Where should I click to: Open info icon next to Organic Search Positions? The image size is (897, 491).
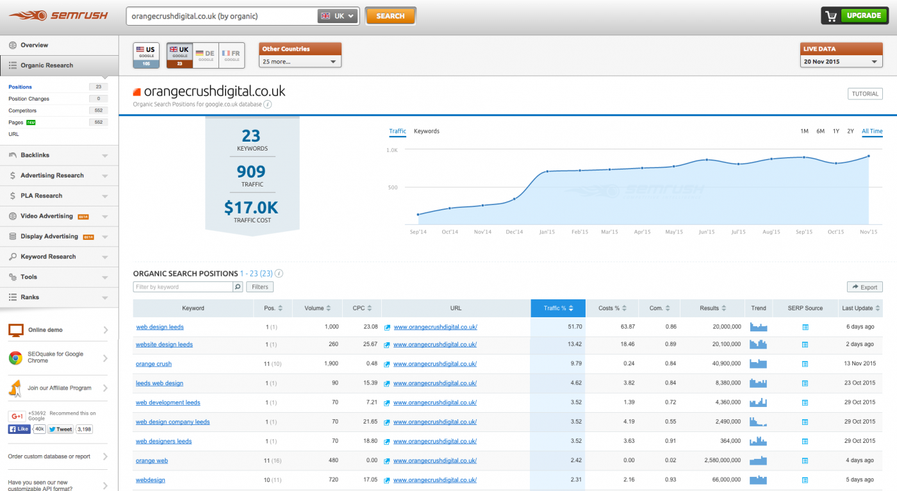click(279, 274)
